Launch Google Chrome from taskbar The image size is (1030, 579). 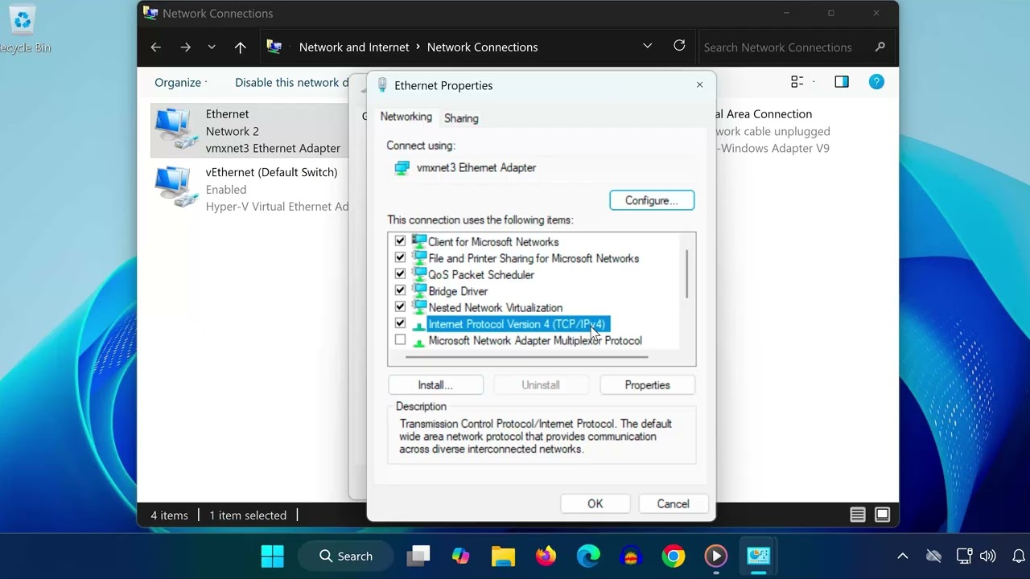coord(674,556)
